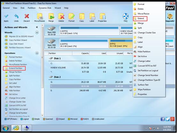This screenshot has height=133, width=177.
Task: Click the Undo arrow icon
Action: [16, 17]
